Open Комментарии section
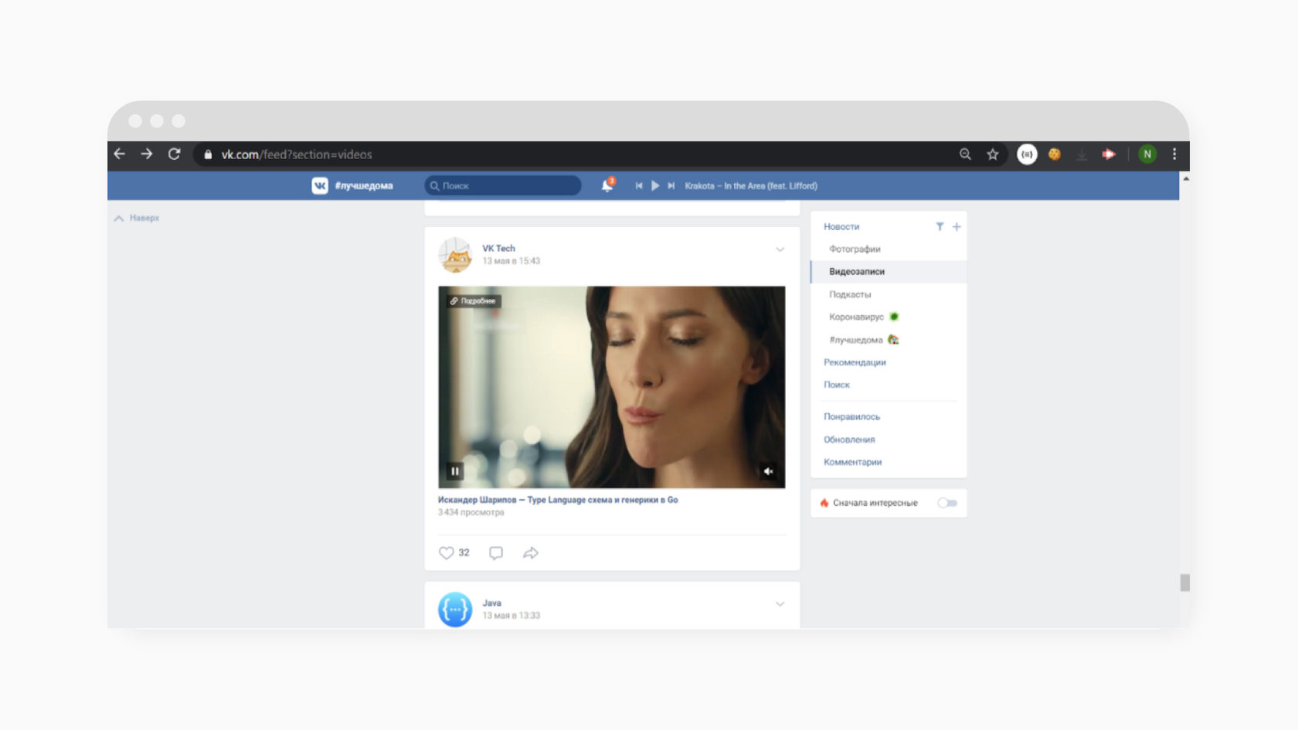Image resolution: width=1298 pixels, height=730 pixels. click(852, 462)
